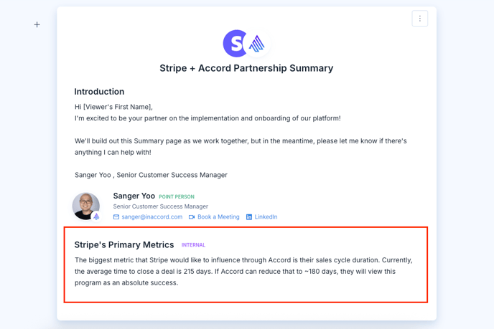
Task: Click the INTERNAL tag label
Action: click(193, 245)
